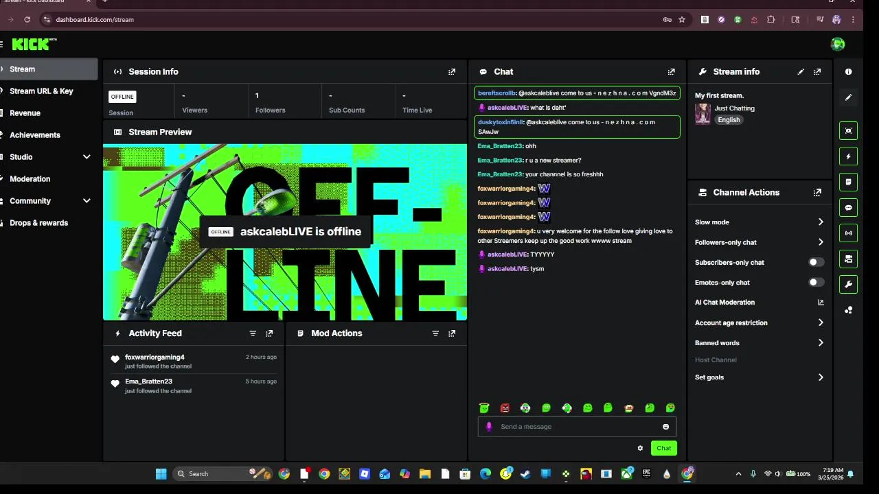Open the Windows Start menu
The height and width of the screenshot is (494, 879).
click(161, 473)
